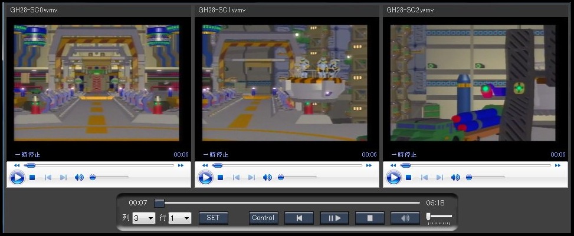Click next track in GH28-SC0.wmv player
574x236 pixels.
[63, 178]
